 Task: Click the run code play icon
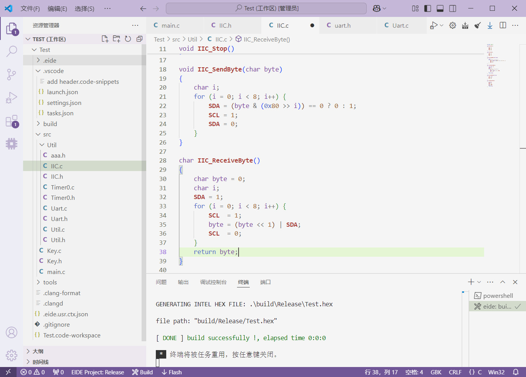tap(434, 25)
